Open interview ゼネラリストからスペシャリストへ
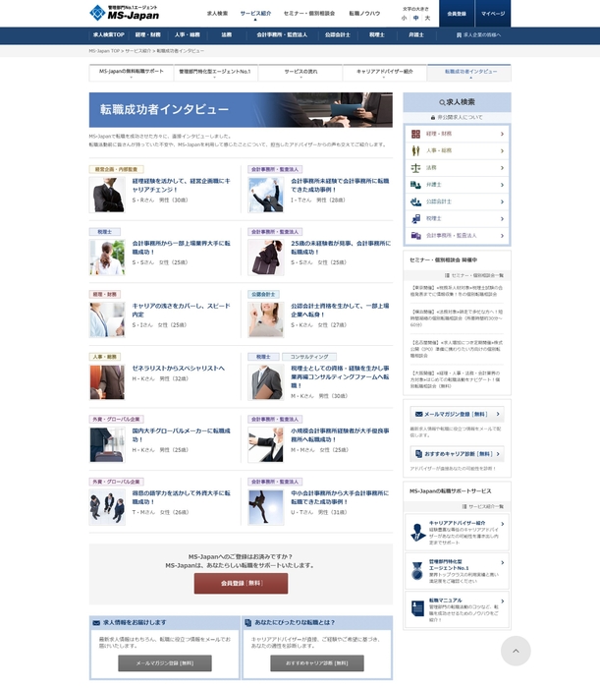Screen dimensions: 600x688 tap(179, 369)
